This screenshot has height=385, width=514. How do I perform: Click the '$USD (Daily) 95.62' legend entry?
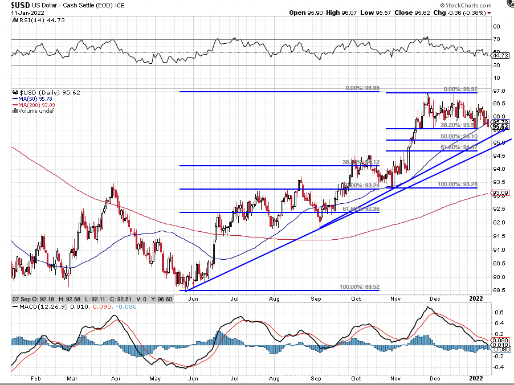coord(50,92)
